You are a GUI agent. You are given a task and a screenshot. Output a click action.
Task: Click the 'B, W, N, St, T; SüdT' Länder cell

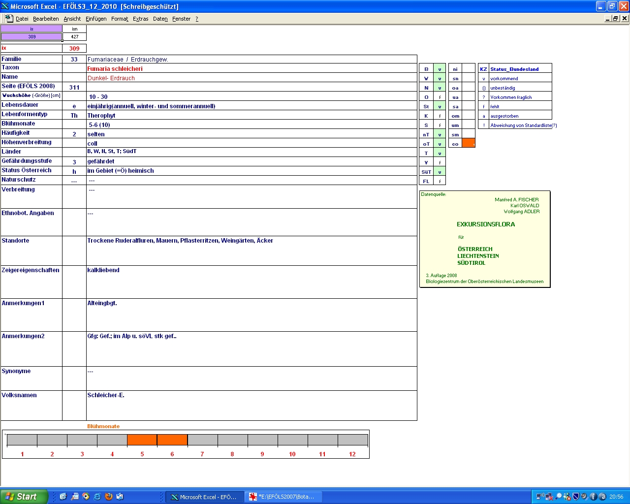pyautogui.click(x=252, y=152)
